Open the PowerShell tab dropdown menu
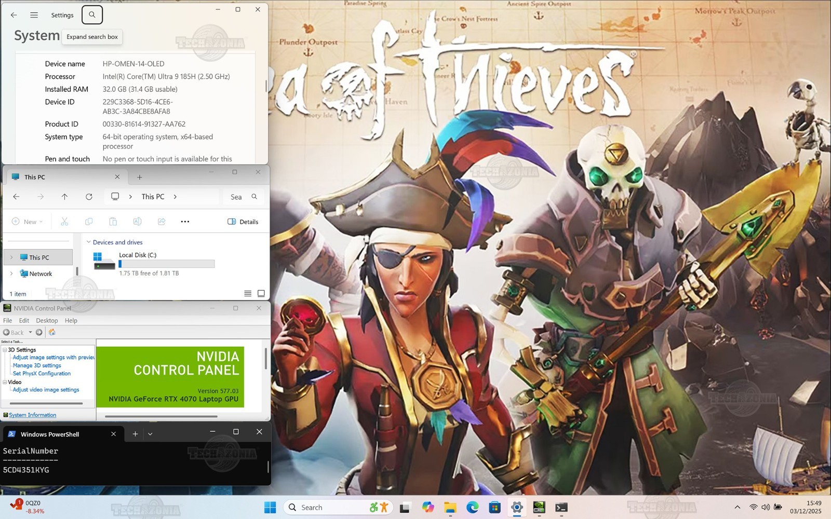Screen dimensions: 831x519 [150, 434]
